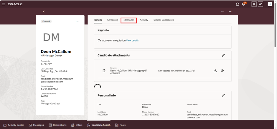277x129 pixels.
Task: Click the External badge
Action: (x=46, y=21)
